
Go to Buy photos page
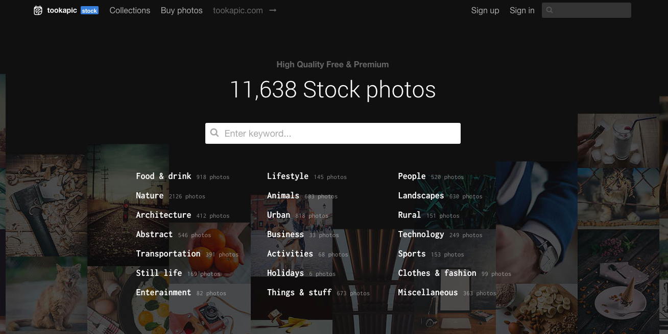(x=181, y=10)
